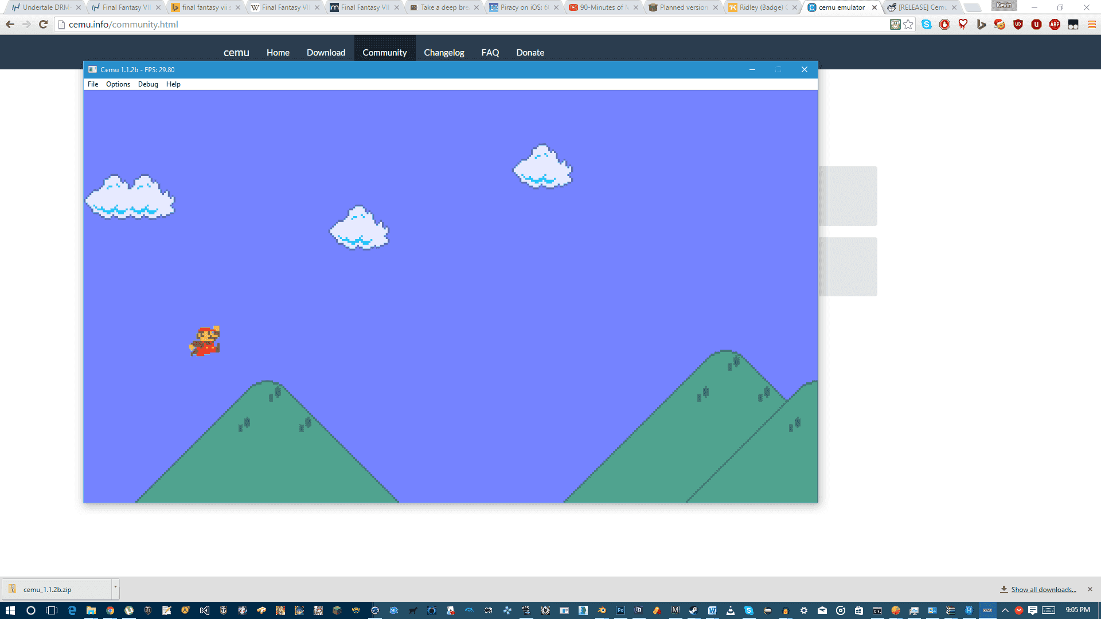
Task: Open the Chrome hamburger menu
Action: [x=1092, y=24]
